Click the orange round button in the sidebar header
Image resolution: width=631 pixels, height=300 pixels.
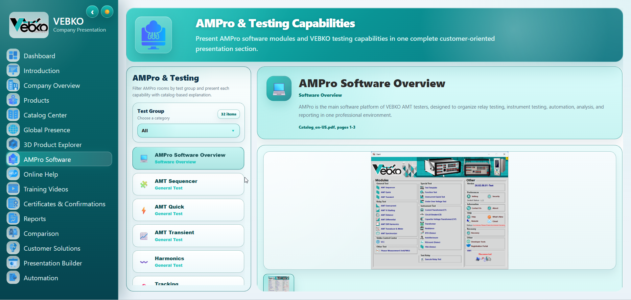107,12
